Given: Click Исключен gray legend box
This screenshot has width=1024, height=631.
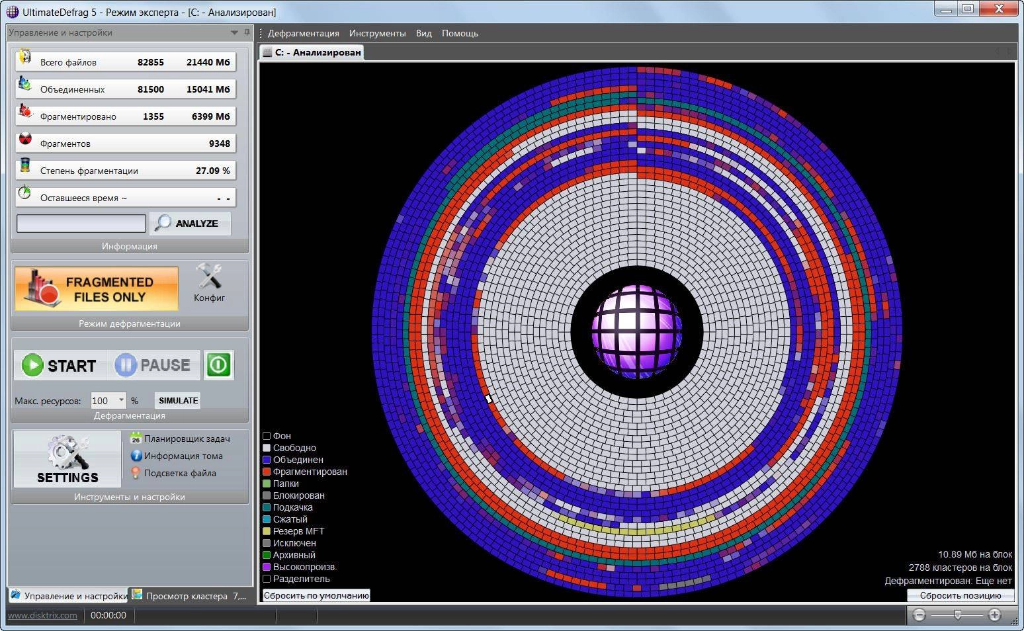Looking at the screenshot, I should coord(267,543).
